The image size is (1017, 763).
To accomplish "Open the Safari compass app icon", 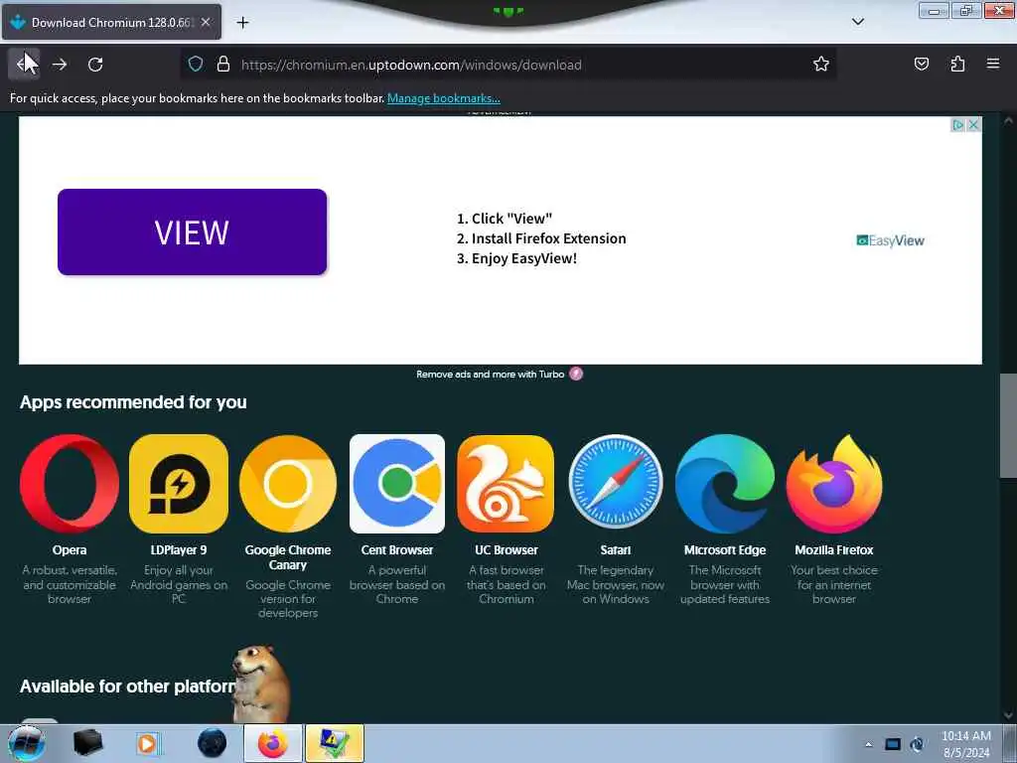I will 616,484.
